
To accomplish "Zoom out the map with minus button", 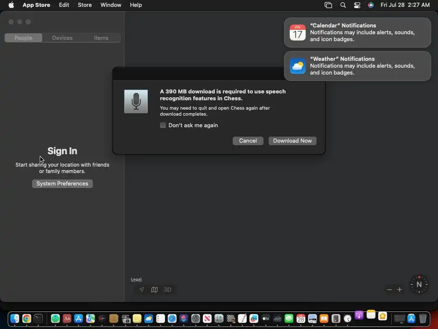I will click(x=389, y=290).
